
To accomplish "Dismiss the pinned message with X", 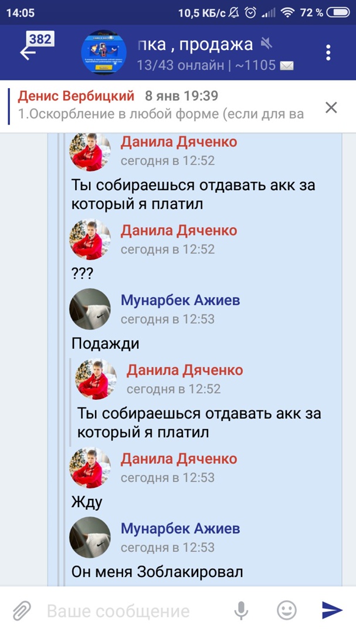I will [x=331, y=107].
